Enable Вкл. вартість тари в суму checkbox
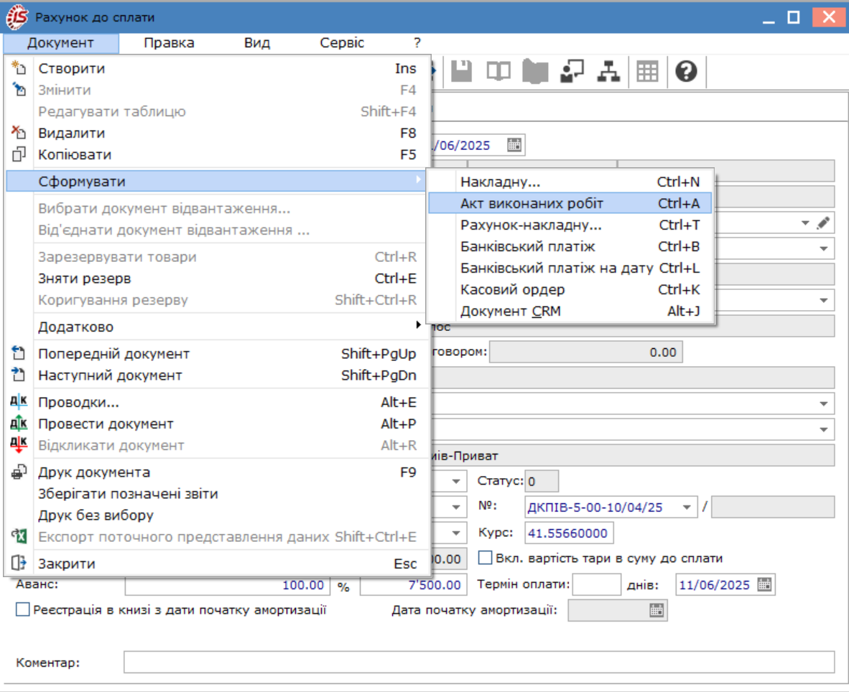This screenshot has height=692, width=849. pyautogui.click(x=486, y=558)
